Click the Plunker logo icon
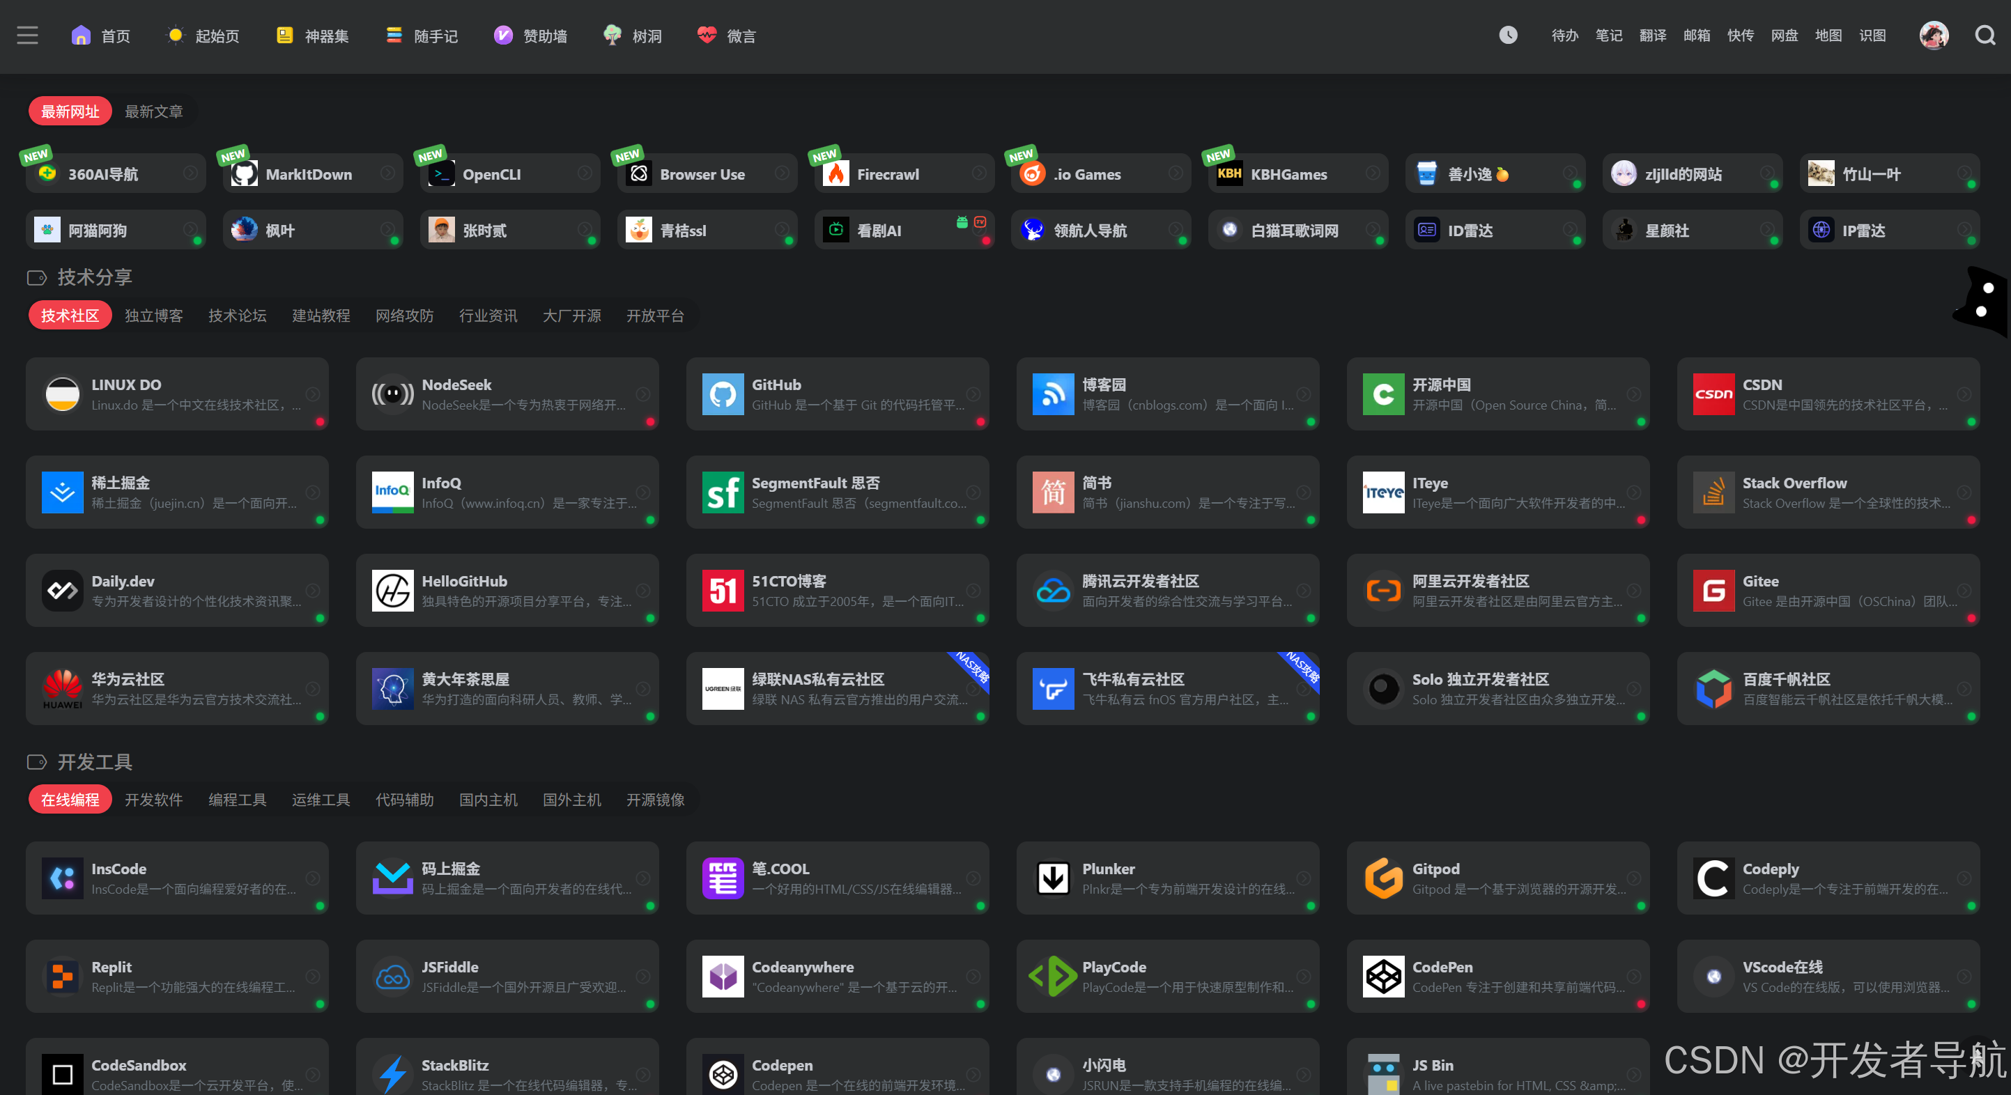2011x1095 pixels. point(1053,878)
